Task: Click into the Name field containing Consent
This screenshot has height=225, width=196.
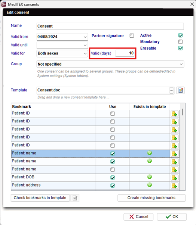Action: (110, 26)
